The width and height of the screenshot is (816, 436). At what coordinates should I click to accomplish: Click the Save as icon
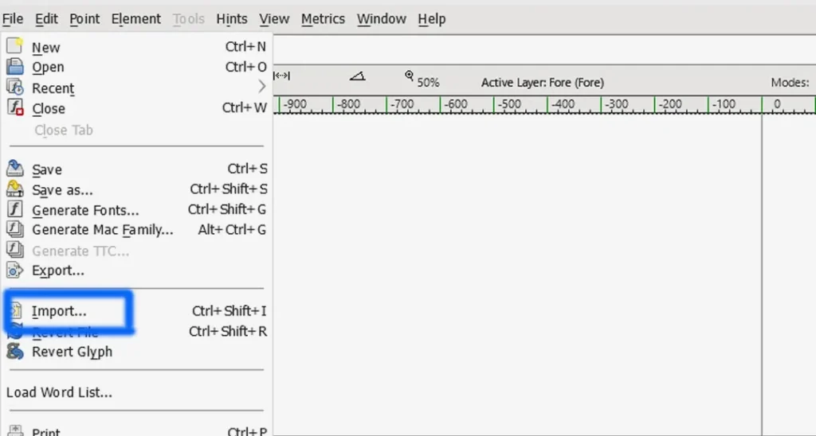14,189
